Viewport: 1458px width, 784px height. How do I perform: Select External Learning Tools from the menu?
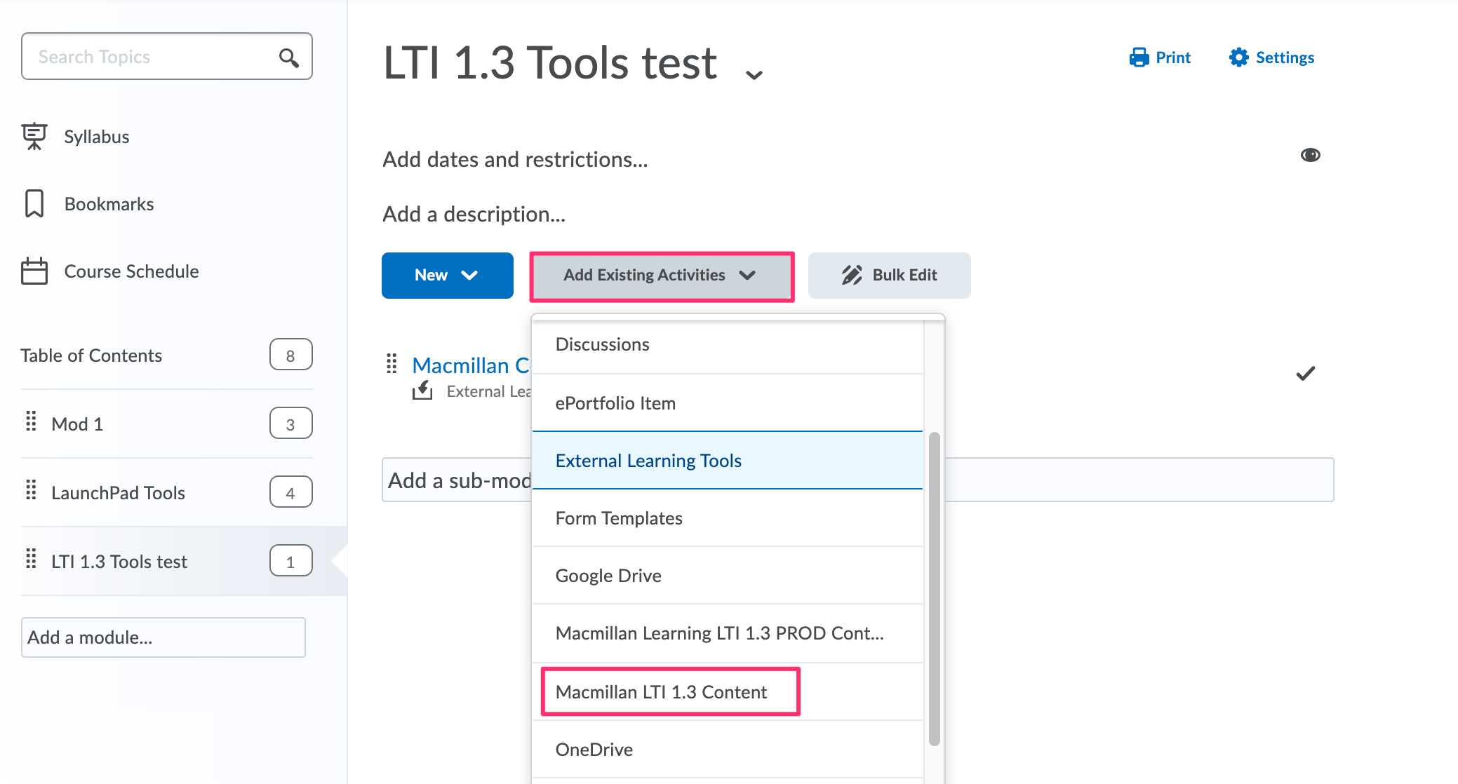(648, 460)
